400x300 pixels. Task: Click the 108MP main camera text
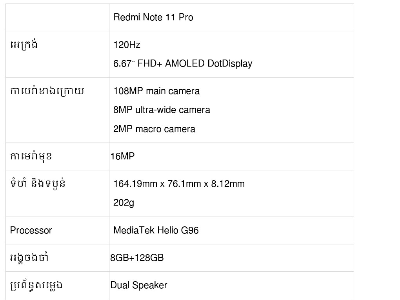[x=156, y=91]
